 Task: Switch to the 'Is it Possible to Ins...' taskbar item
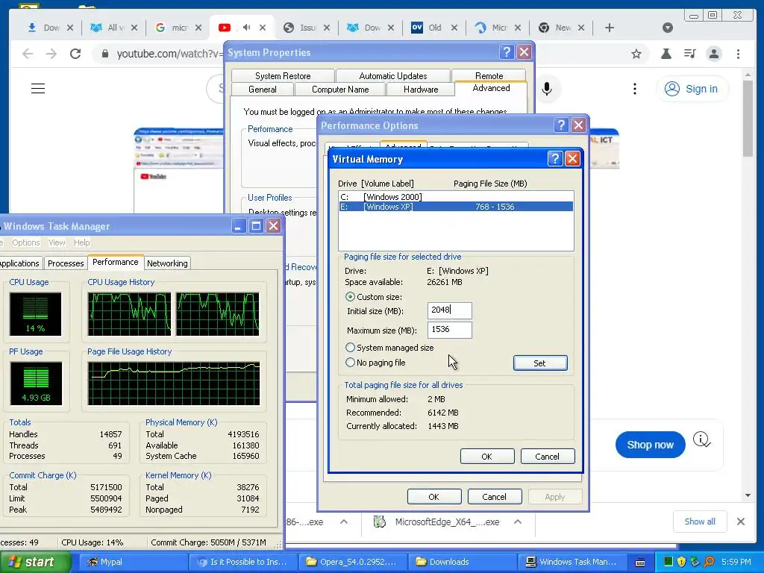(x=242, y=562)
